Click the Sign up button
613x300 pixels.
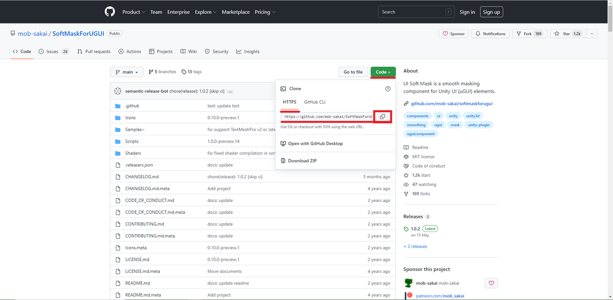point(491,12)
